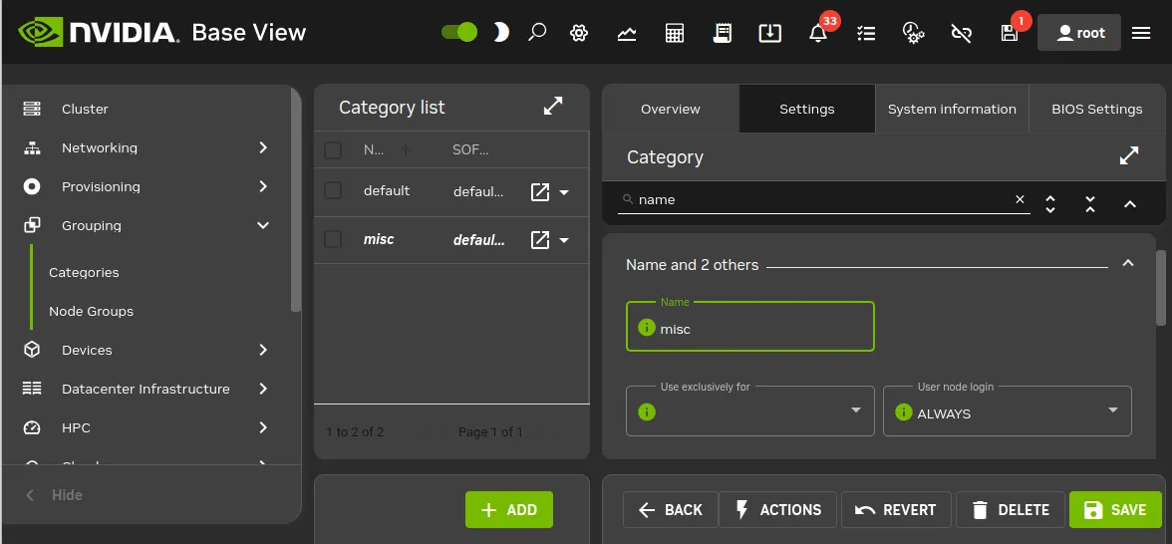Expand the Devices sidebar section
Screen dimensions: 1172x544
146,351
